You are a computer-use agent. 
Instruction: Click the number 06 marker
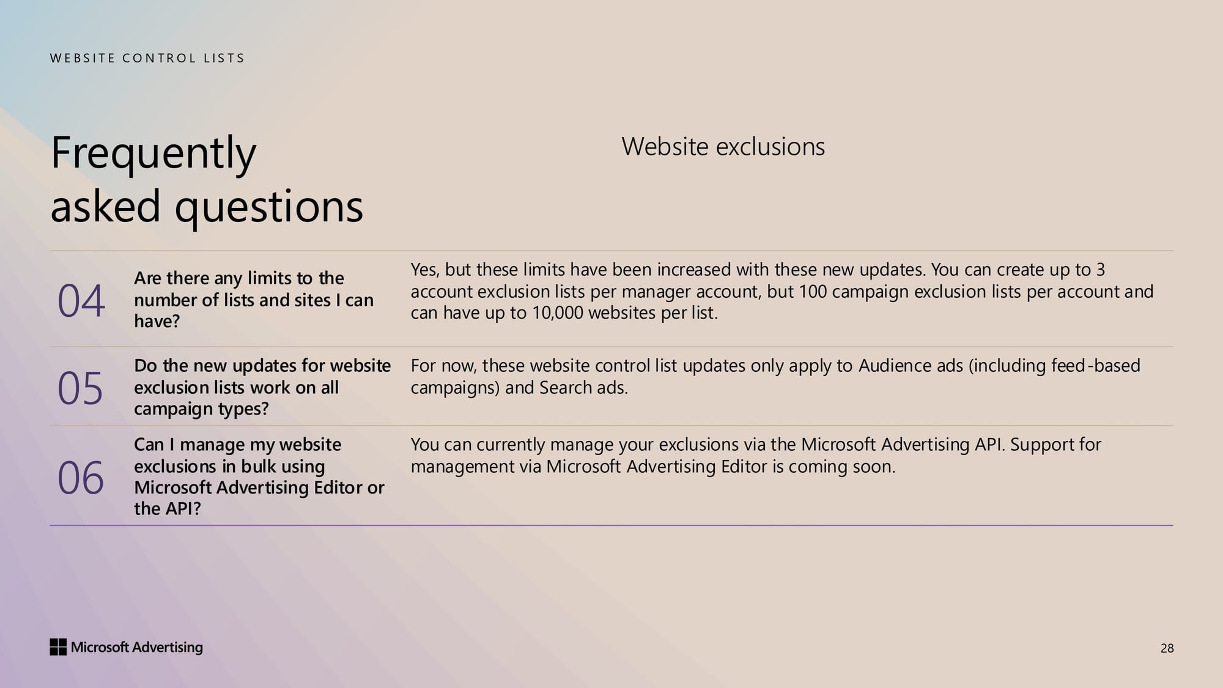click(x=81, y=478)
